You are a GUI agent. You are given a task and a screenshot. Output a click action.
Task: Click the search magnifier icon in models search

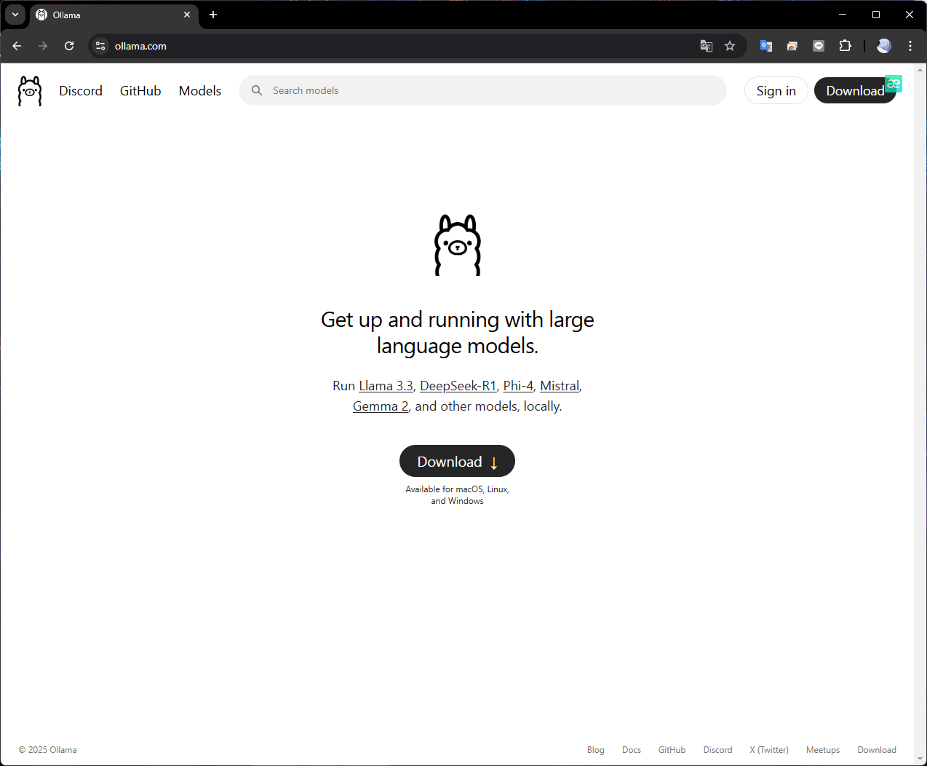tap(257, 90)
